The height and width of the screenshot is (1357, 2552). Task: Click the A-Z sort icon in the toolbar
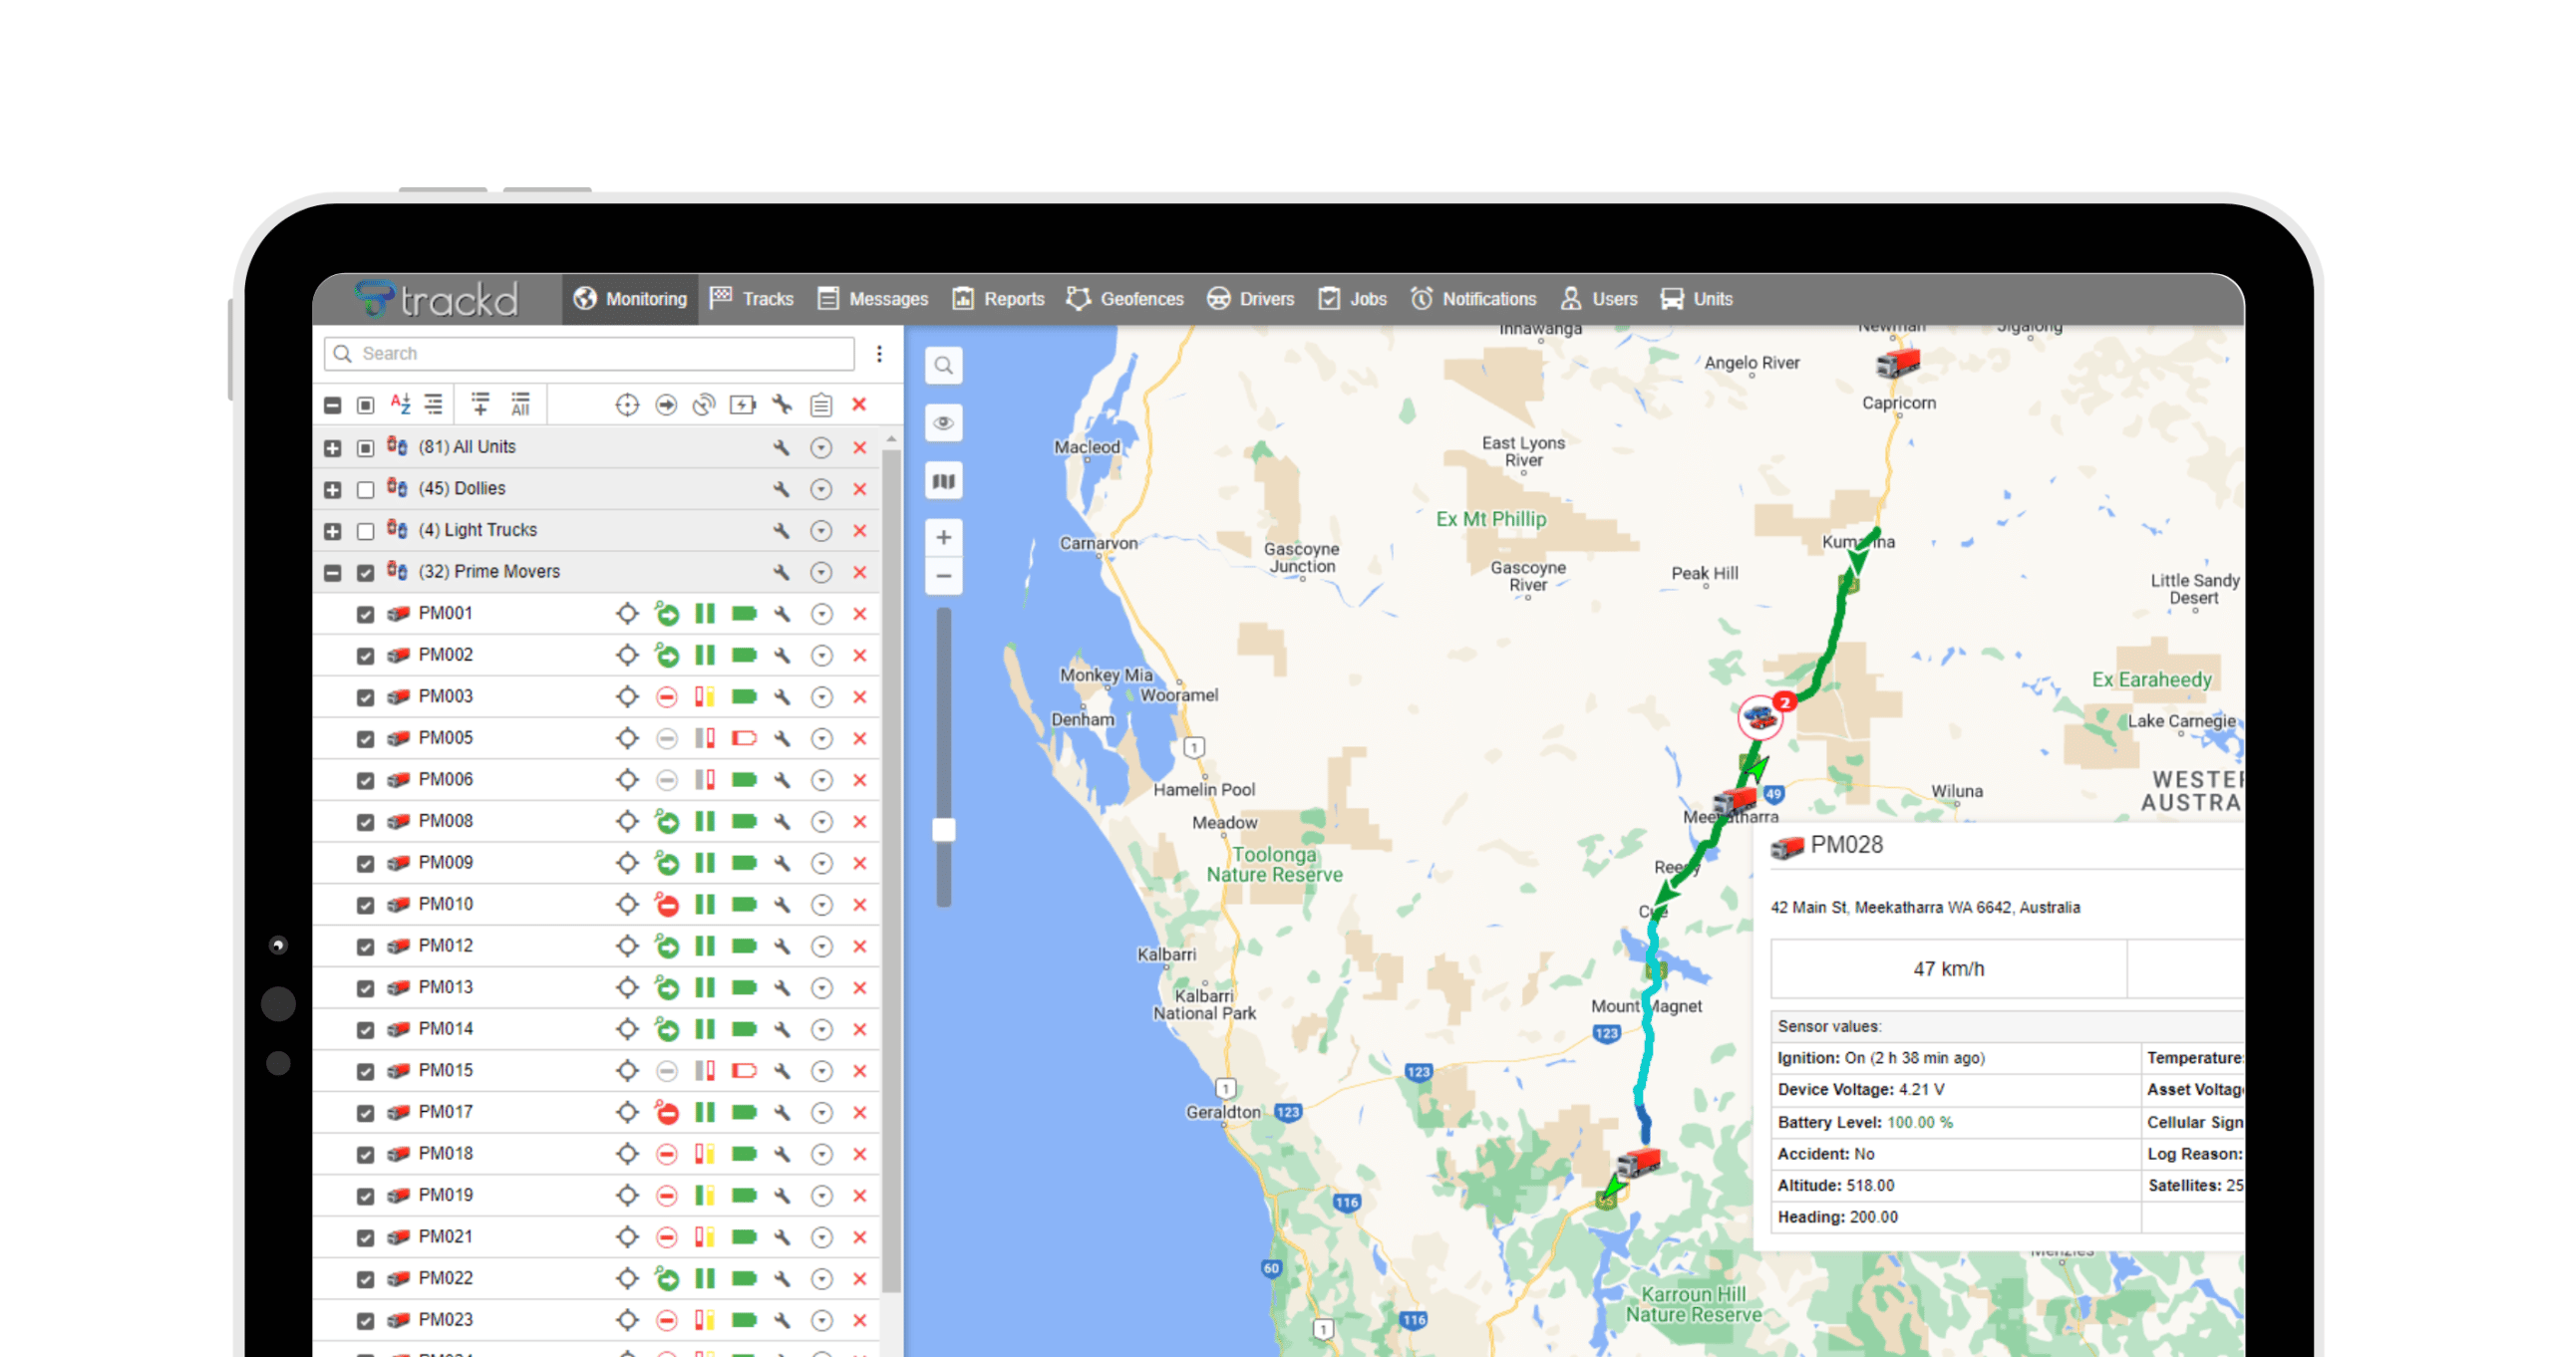click(400, 405)
